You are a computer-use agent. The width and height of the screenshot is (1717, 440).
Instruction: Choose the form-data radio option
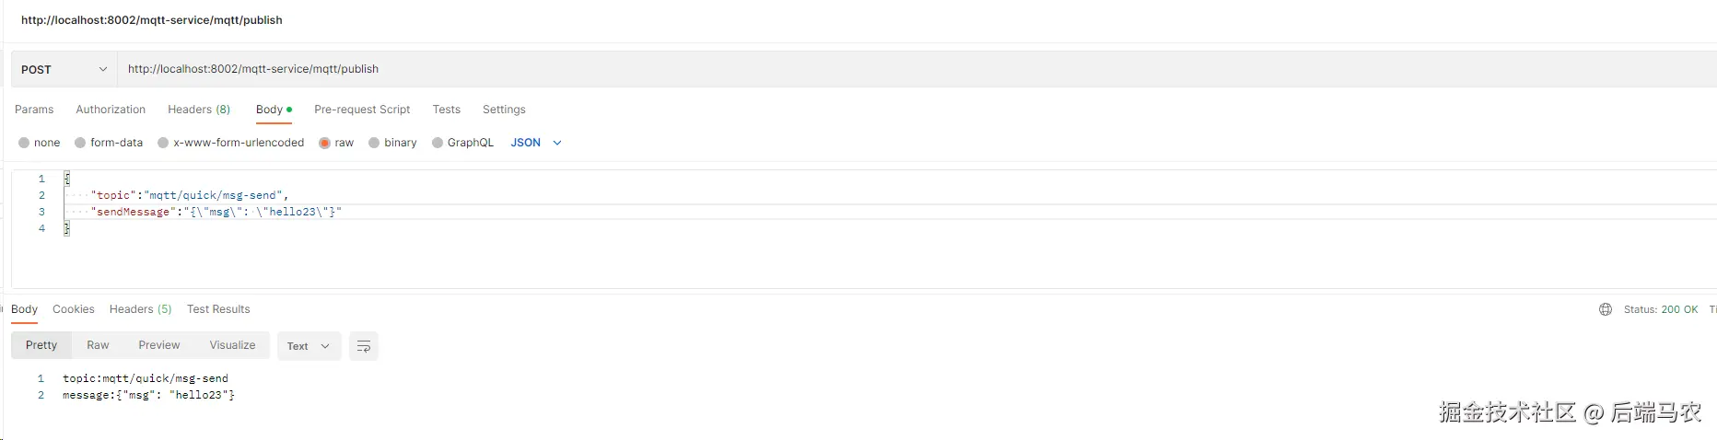click(x=80, y=143)
